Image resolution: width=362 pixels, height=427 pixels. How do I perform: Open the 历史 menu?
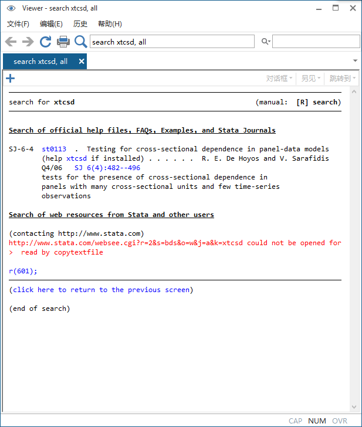80,24
